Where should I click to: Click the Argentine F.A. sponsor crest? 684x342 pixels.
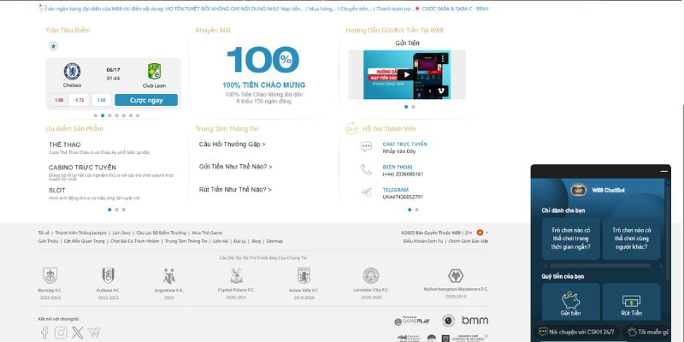coord(168,276)
